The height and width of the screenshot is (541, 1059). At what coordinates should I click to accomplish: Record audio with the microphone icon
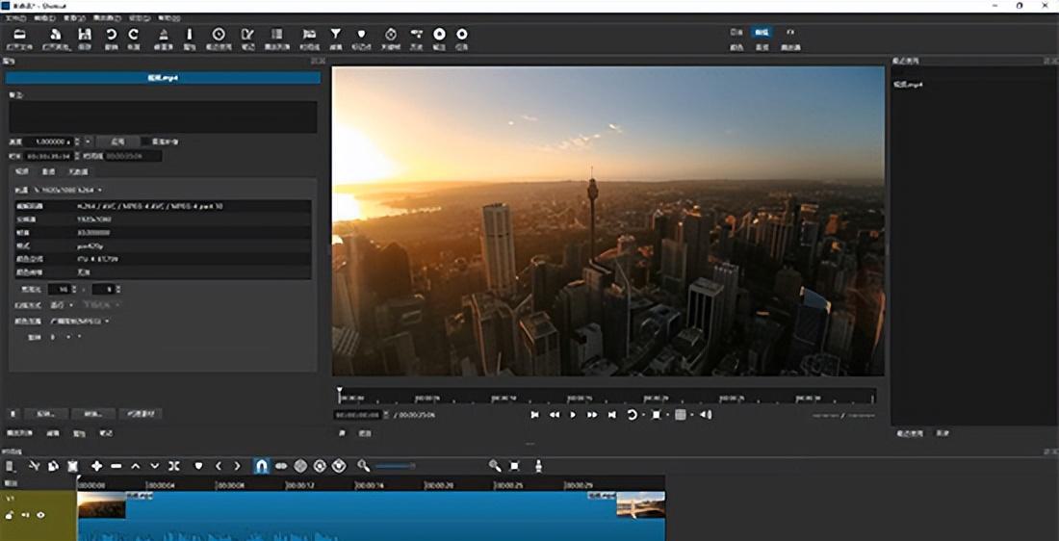(538, 466)
